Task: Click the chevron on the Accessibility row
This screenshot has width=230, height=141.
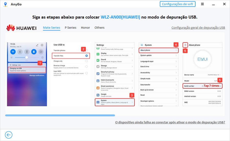Action: click(176, 73)
